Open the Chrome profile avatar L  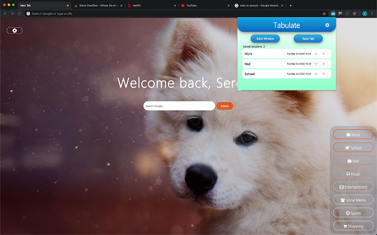point(365,14)
